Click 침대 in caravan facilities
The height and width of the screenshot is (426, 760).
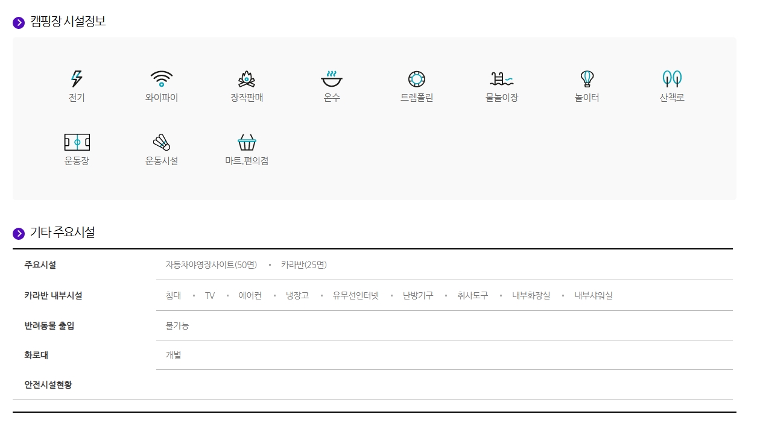pyautogui.click(x=173, y=295)
